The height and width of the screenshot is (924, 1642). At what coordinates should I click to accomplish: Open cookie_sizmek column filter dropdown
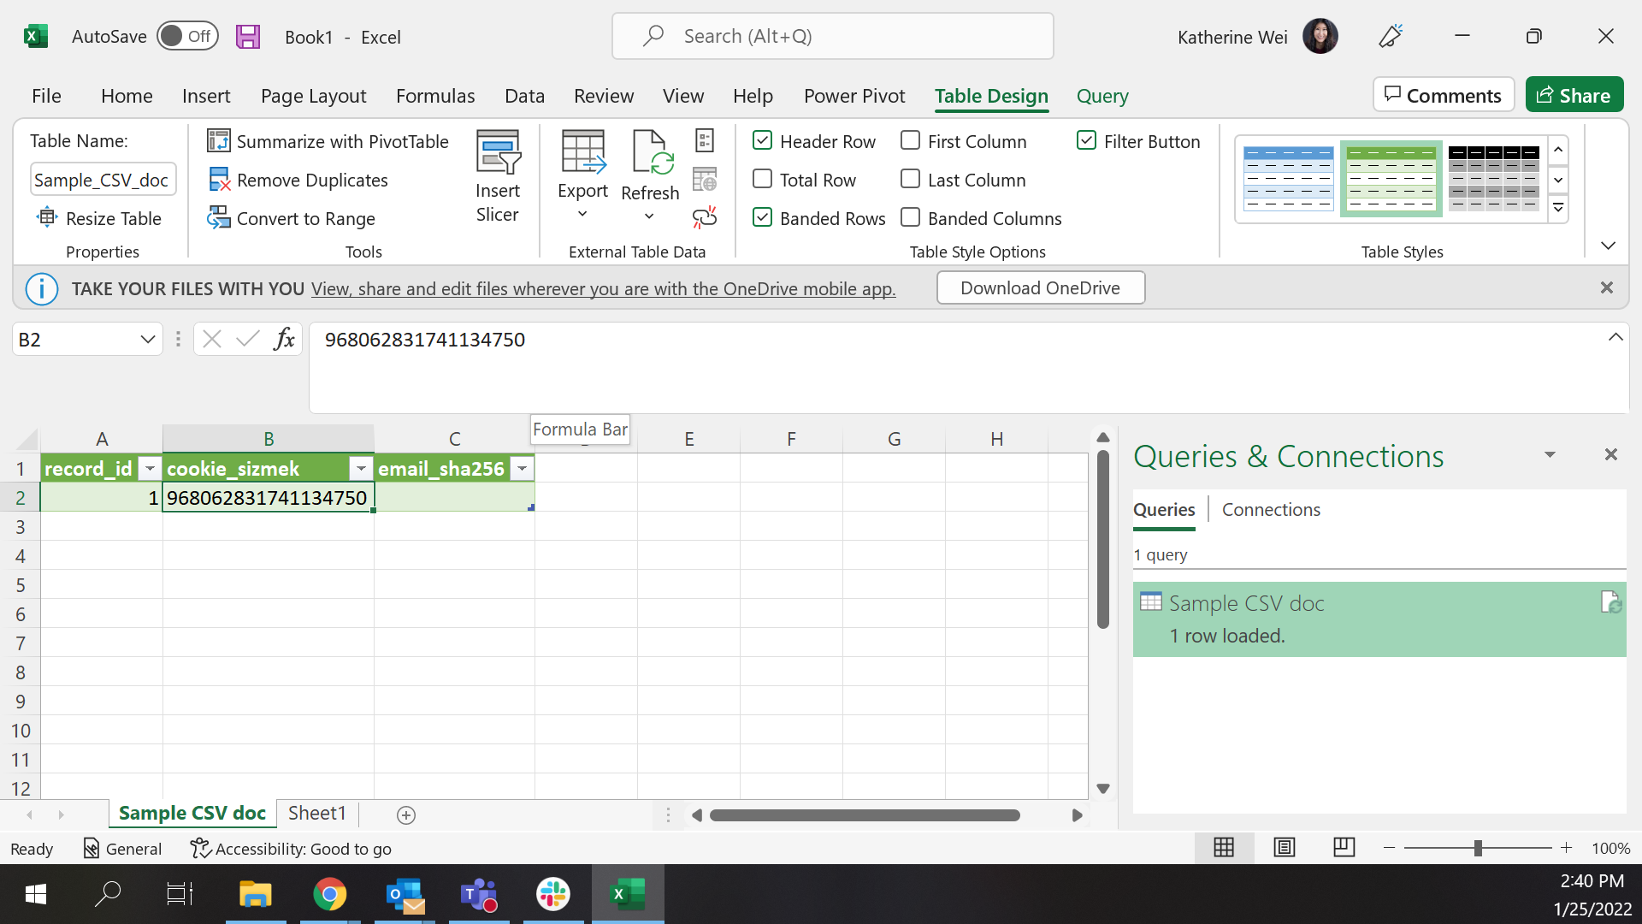(361, 469)
